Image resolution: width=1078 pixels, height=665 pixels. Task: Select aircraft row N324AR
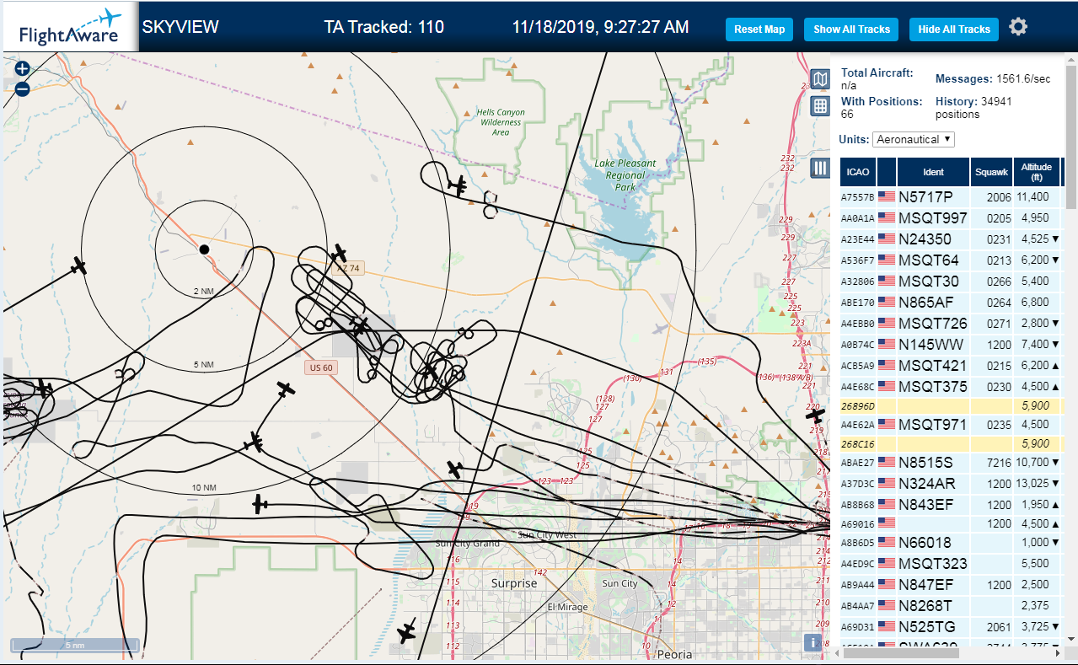(x=952, y=484)
